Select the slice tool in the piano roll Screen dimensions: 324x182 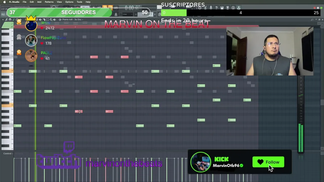point(44,19)
